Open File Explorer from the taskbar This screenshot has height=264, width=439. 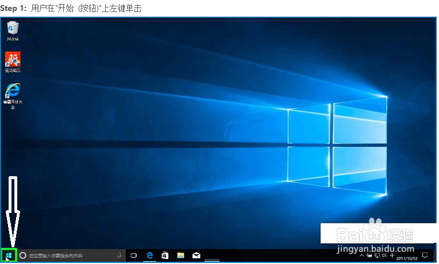tap(180, 255)
